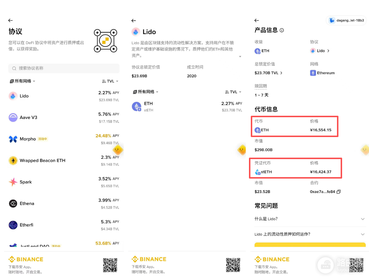Click the Spark 3.52% APY value
369x280 pixels.
109,179
